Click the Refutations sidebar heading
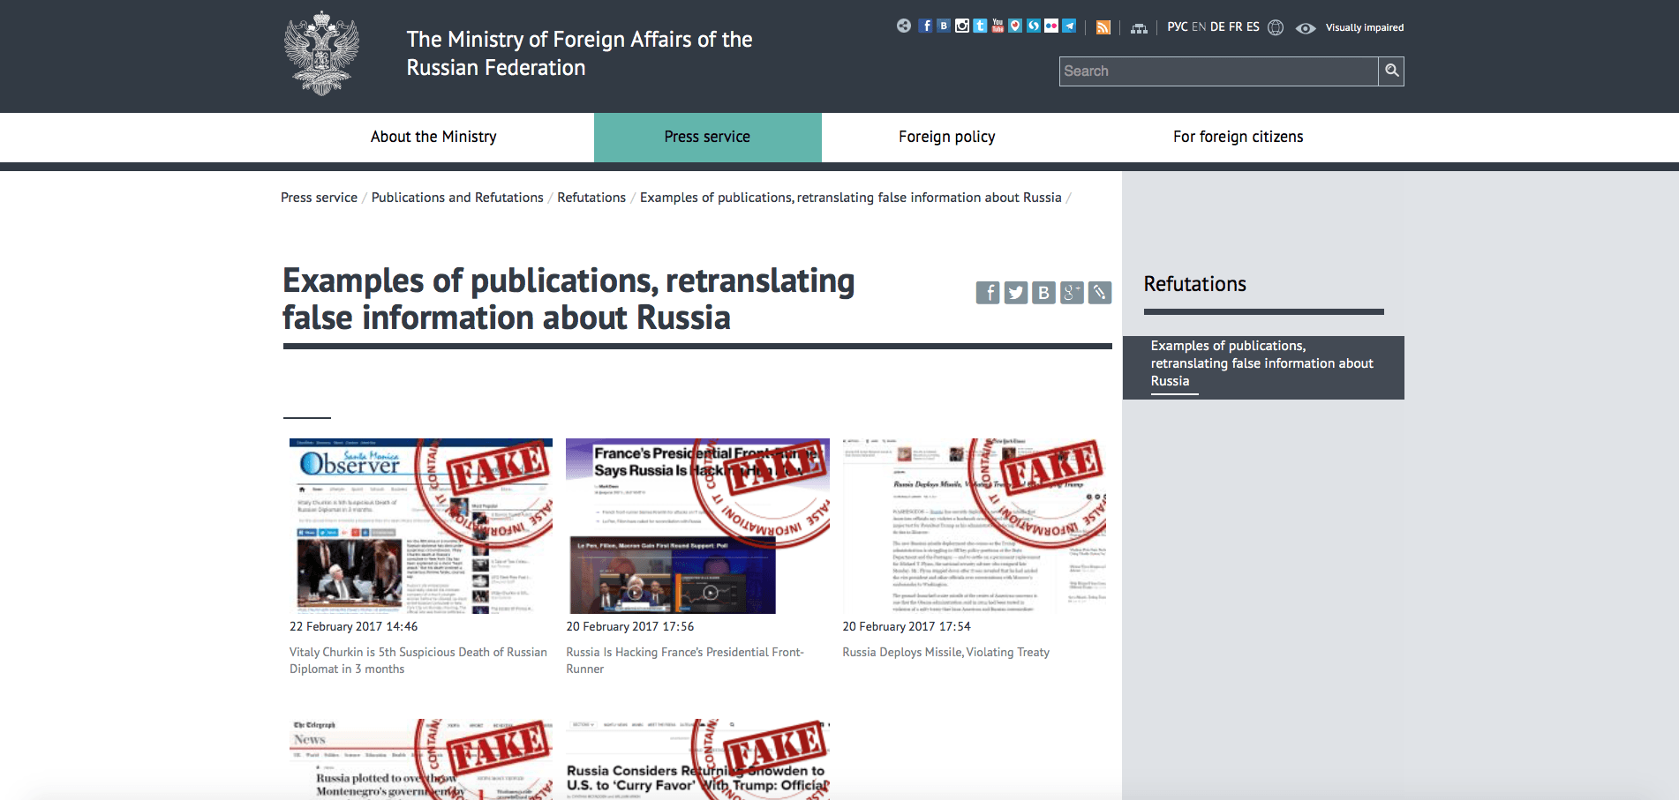 1194,284
